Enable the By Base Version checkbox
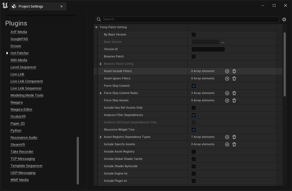292x191 pixels. click(194, 35)
